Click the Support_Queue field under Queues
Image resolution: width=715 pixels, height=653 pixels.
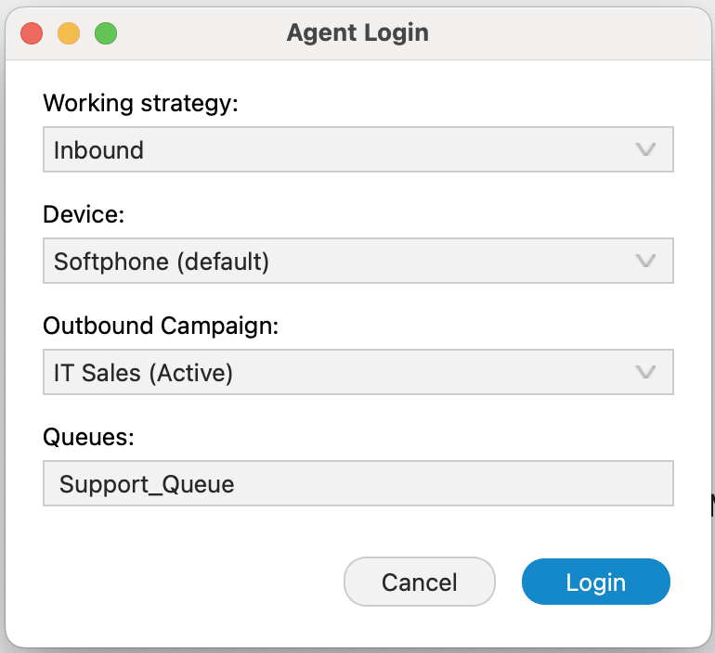click(357, 483)
